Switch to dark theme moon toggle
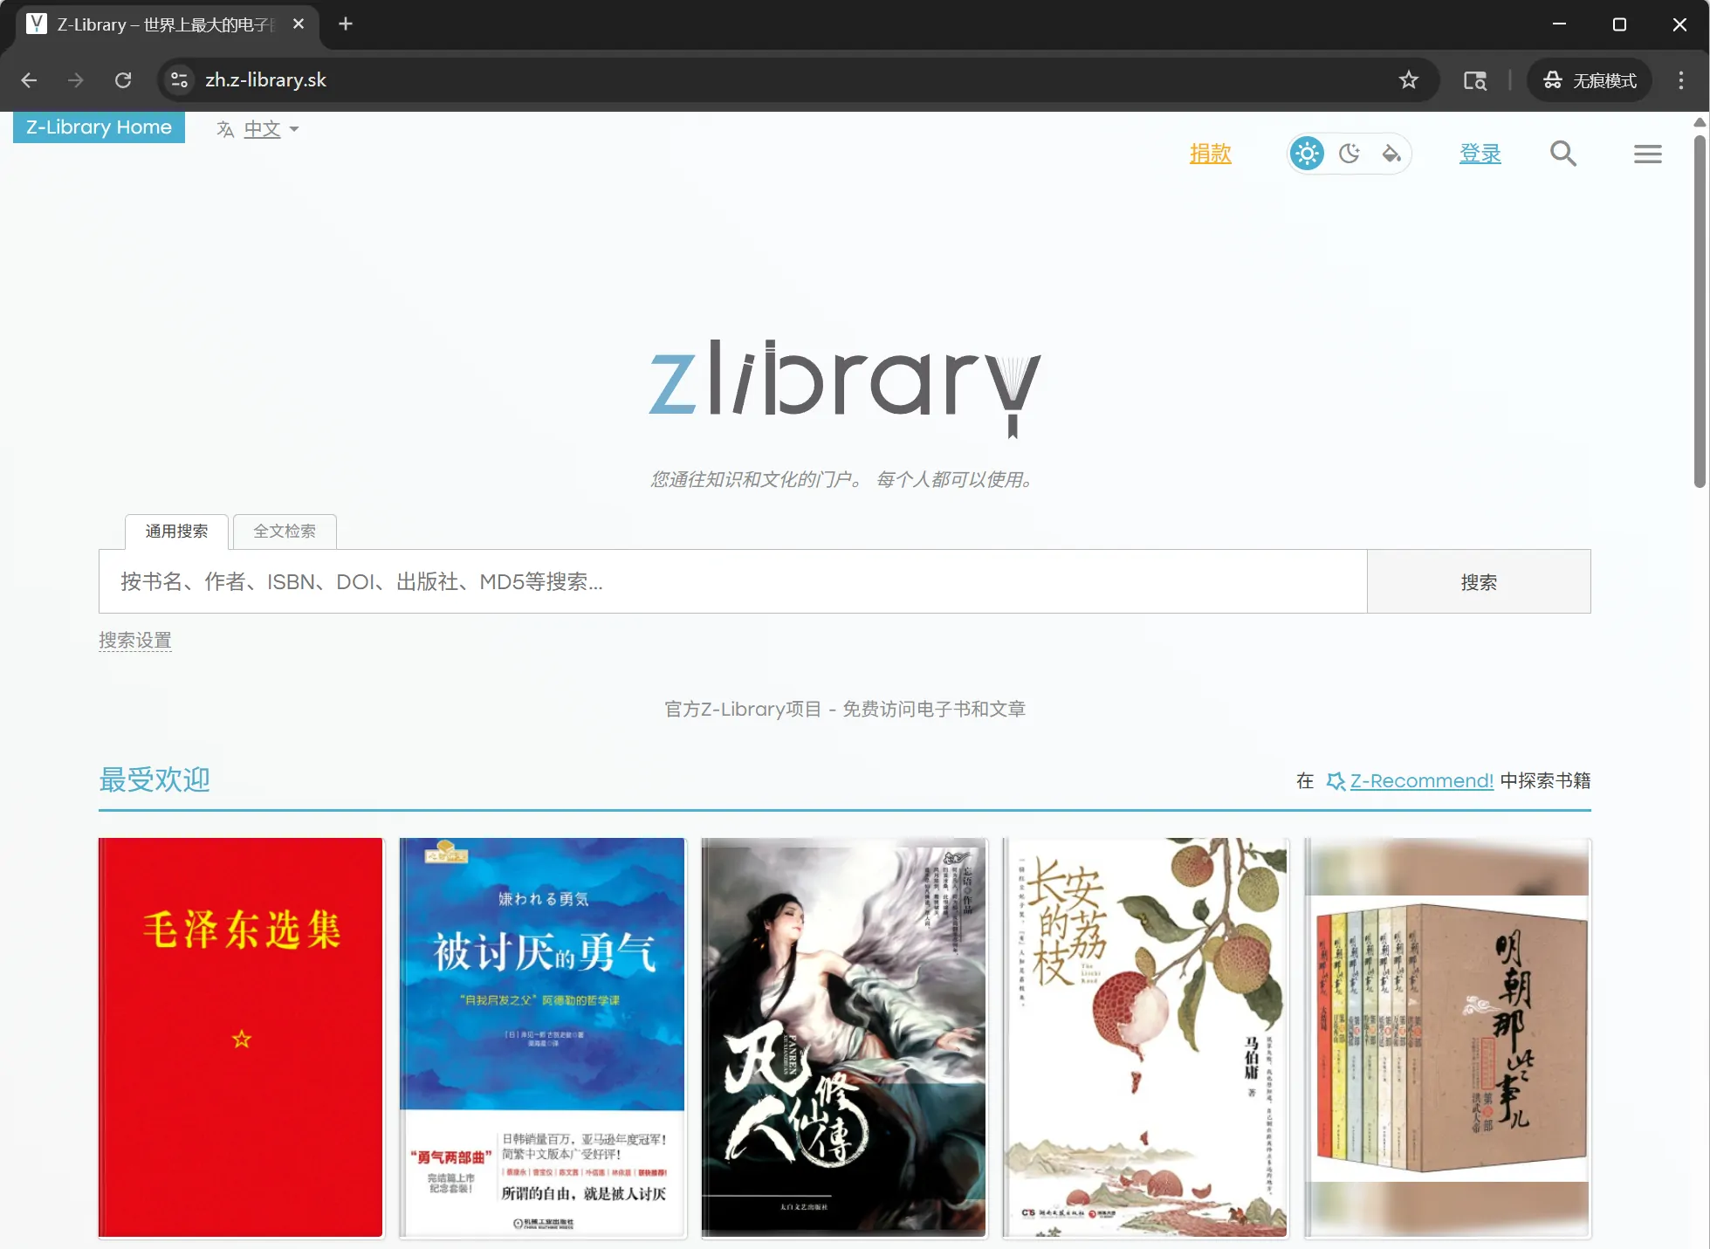1710x1249 pixels. (x=1349, y=154)
